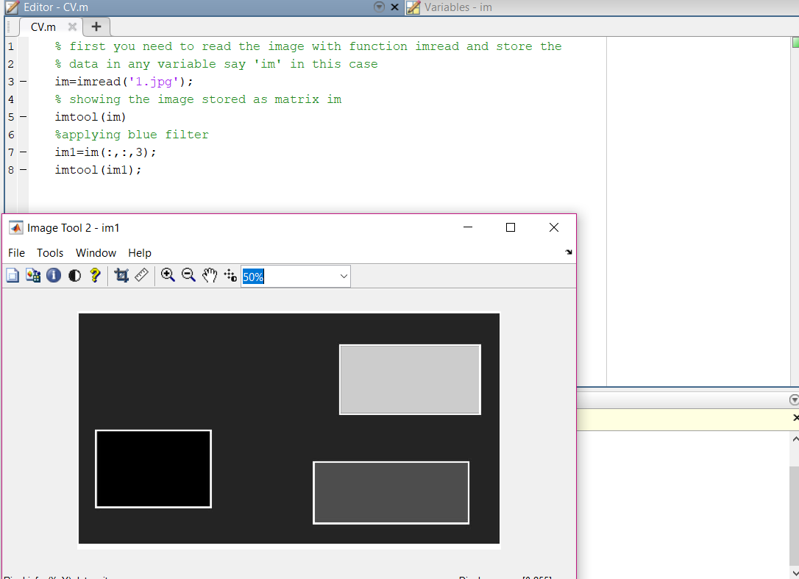Open the Window menu in Image Tool

coord(96,252)
